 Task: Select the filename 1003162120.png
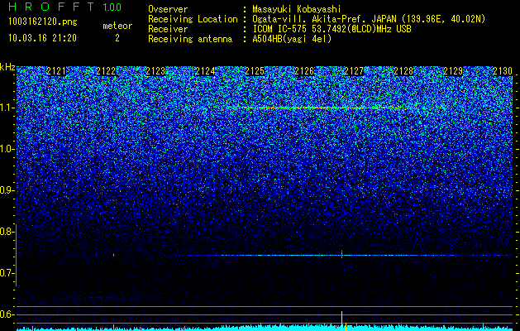[43, 22]
